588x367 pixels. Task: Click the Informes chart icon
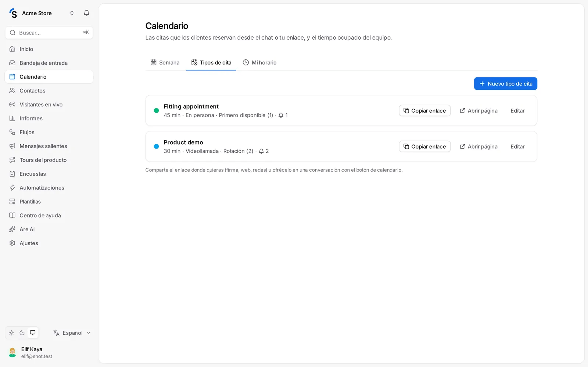click(12, 118)
